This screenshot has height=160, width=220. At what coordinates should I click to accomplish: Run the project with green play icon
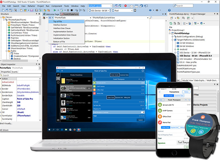coord(55,10)
